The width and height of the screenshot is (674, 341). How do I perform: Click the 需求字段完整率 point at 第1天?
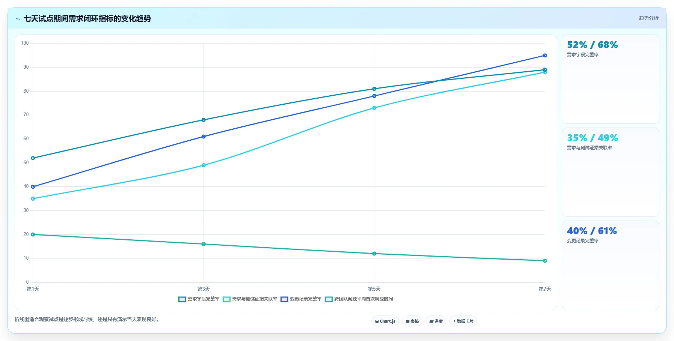click(33, 158)
